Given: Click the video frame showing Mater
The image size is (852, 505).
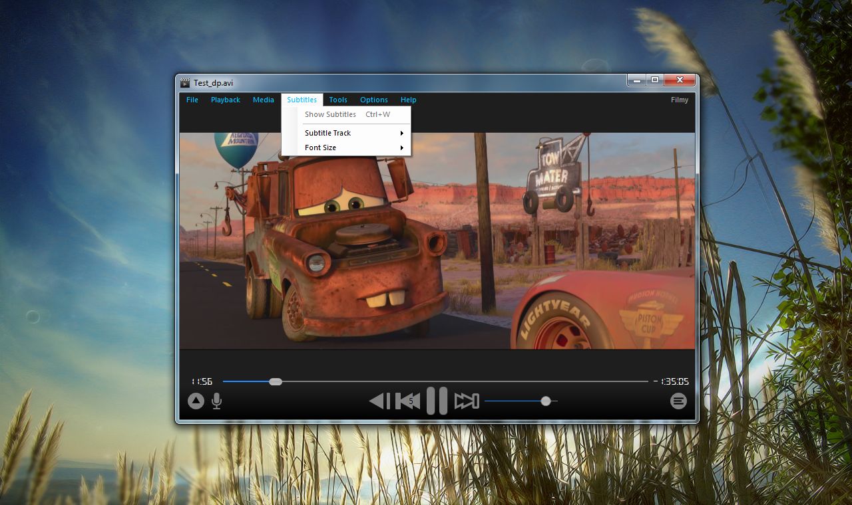Looking at the screenshot, I should (x=437, y=241).
